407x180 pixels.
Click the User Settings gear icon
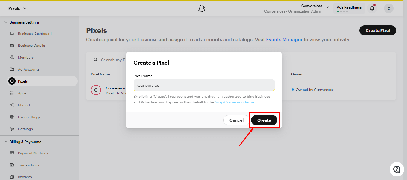12,117
